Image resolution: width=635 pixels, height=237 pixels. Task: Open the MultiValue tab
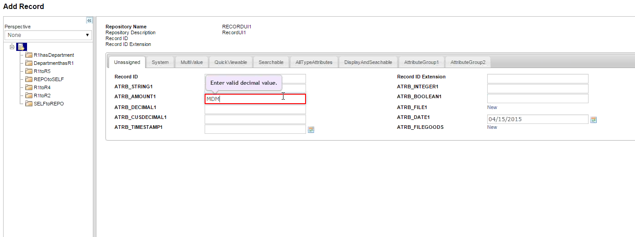tap(192, 62)
